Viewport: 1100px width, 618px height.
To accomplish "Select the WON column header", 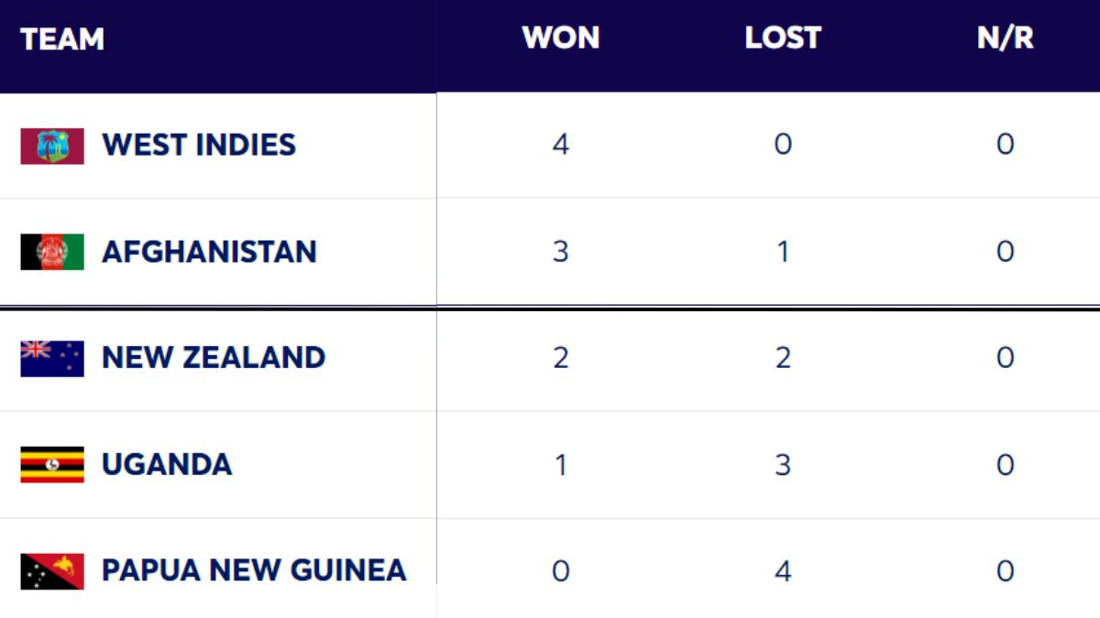I will point(561,38).
